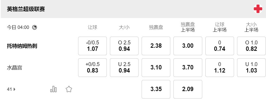Bet Under 2.5 goals at 0.94

124,68
